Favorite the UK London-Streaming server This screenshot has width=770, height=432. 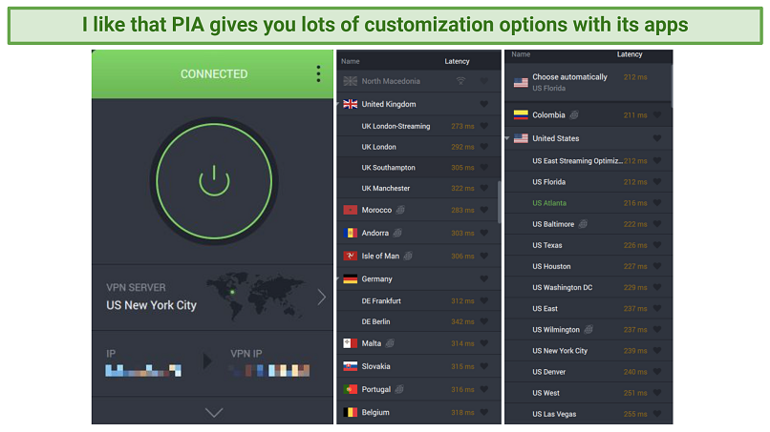[x=483, y=126]
